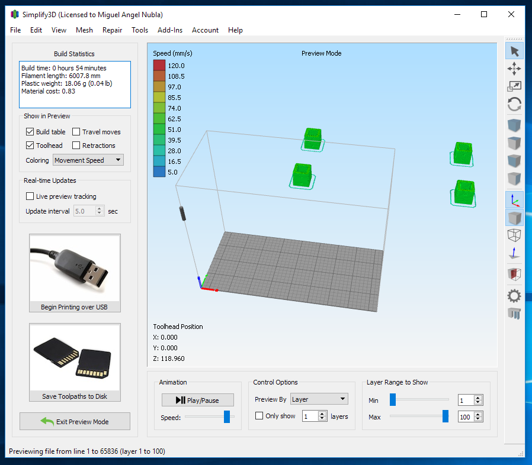532x465 pixels.
Task: Increase the Min layer range value
Action: tap(478, 398)
